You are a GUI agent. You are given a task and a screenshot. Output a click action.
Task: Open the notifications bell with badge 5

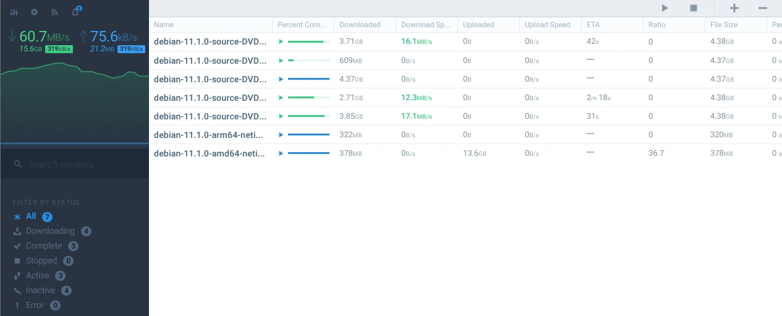coord(75,11)
